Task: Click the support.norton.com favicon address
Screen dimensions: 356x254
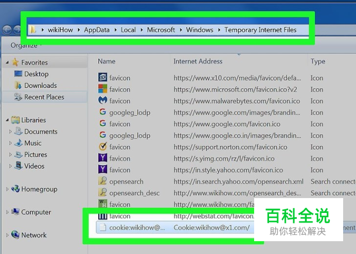Action: (230, 147)
